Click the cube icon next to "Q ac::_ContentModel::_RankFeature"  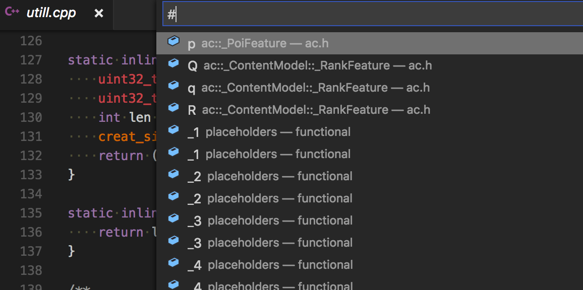[173, 65]
